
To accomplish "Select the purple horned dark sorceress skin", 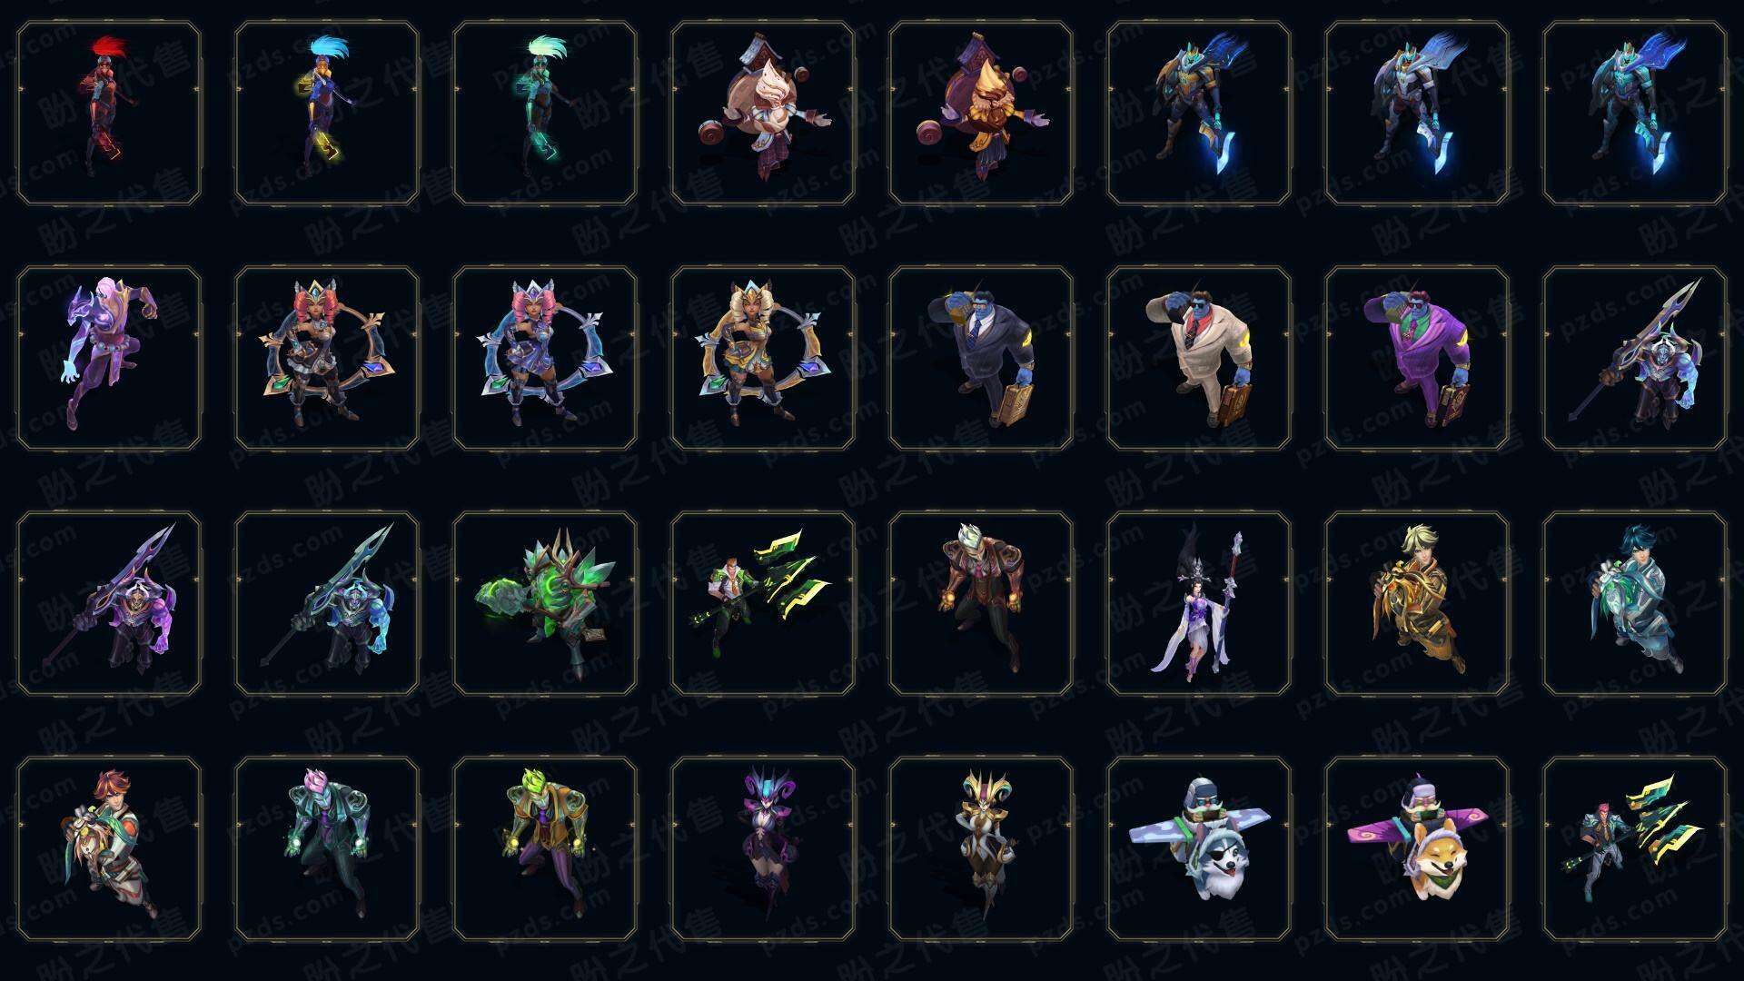I will pos(763,849).
